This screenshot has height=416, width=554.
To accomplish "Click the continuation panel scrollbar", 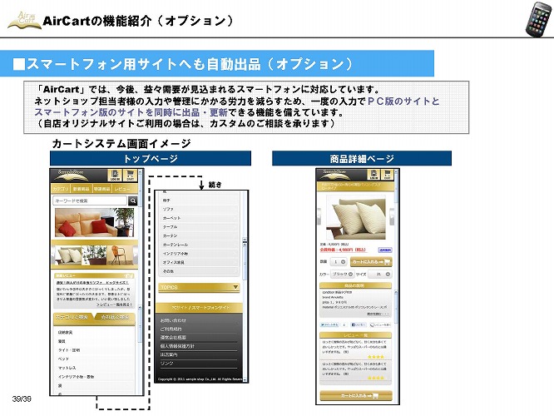I will [x=245, y=286].
